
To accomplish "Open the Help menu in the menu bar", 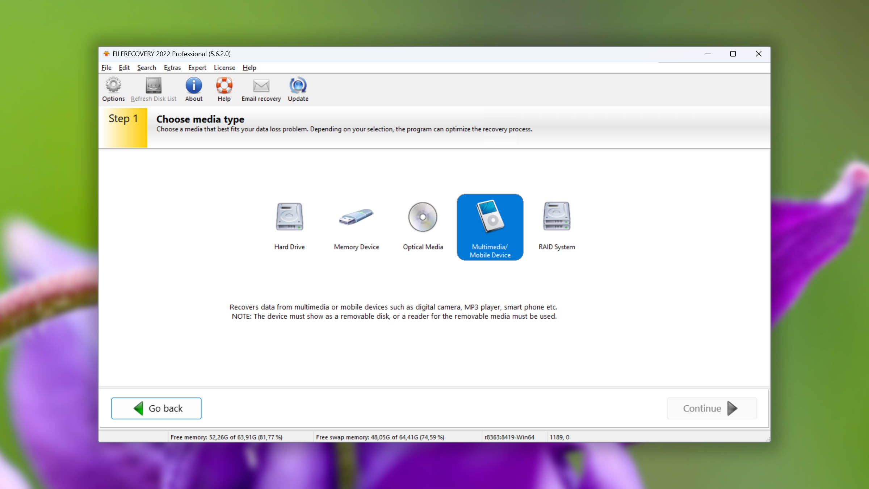I will coord(249,68).
